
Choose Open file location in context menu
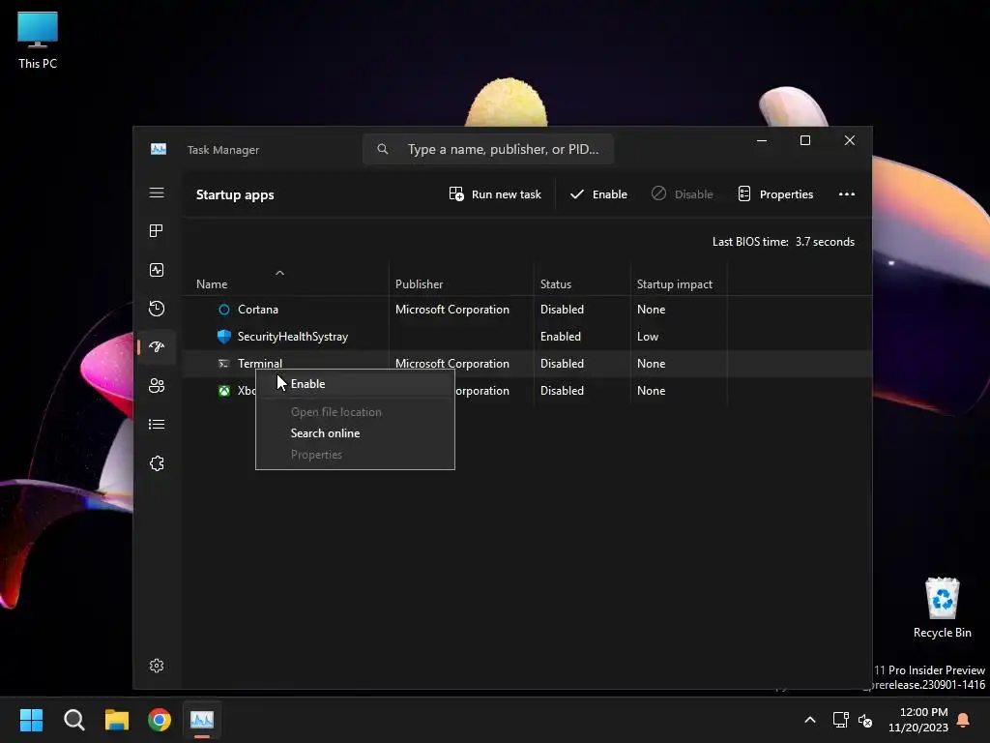point(355,412)
